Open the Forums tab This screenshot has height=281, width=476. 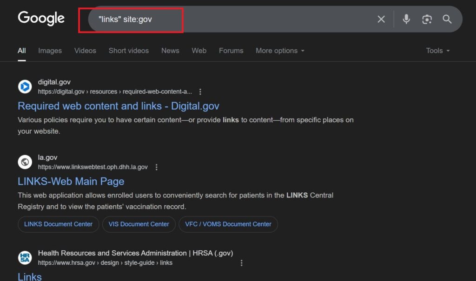[231, 51]
